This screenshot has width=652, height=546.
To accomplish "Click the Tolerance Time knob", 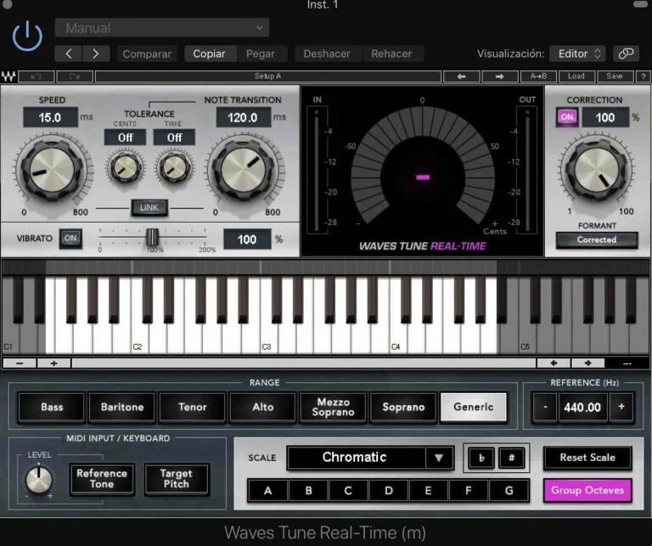I will tap(174, 167).
